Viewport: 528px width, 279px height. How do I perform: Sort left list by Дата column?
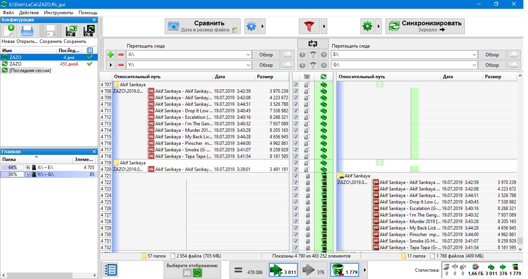coord(234,77)
